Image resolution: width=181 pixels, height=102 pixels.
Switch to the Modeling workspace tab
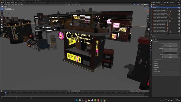point(25,3)
